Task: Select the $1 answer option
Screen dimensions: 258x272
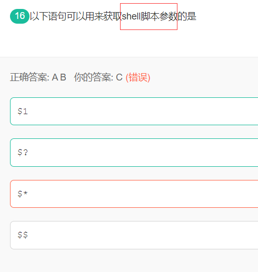Action: coord(134,112)
